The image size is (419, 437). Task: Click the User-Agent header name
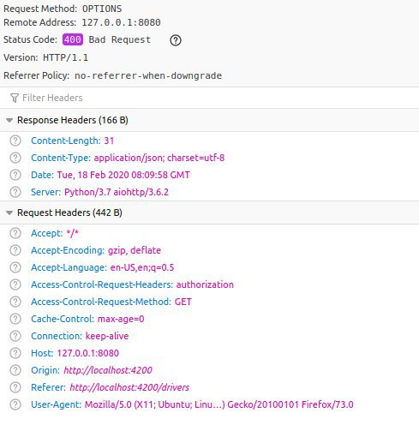[57, 404]
